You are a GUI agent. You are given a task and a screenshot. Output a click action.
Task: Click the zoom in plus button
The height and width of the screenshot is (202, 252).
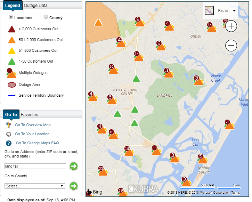pos(231,26)
